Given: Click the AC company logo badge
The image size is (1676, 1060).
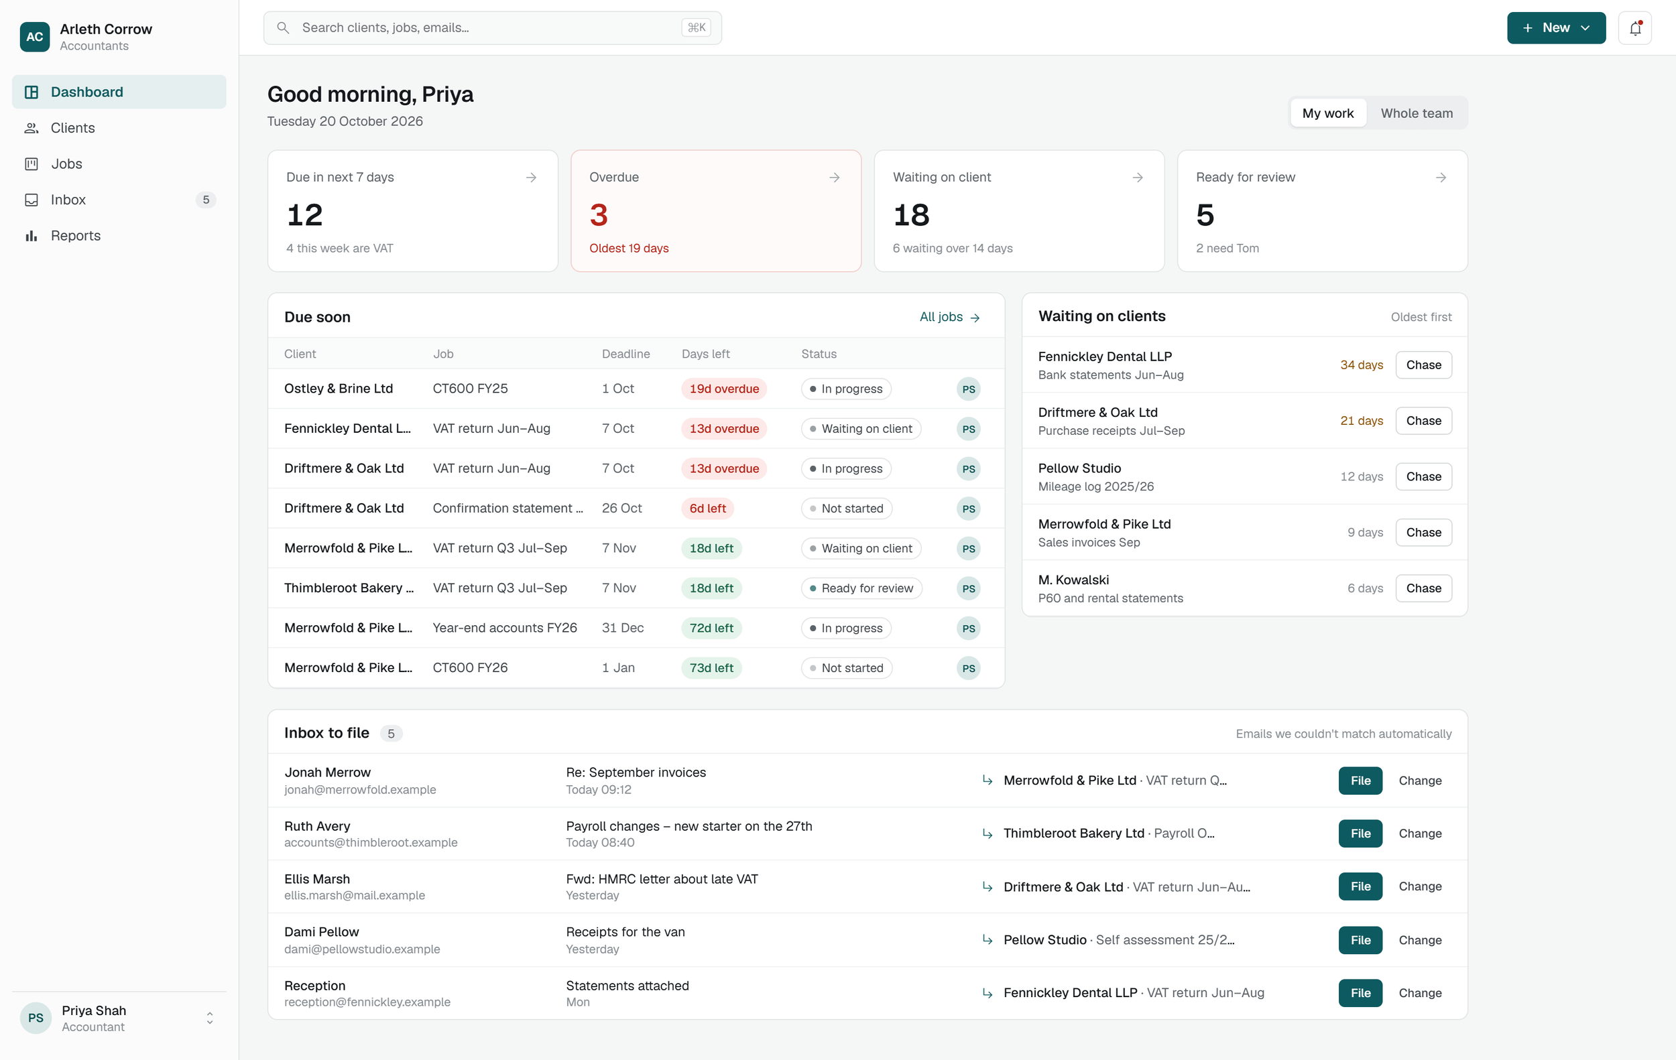Looking at the screenshot, I should tap(35, 37).
